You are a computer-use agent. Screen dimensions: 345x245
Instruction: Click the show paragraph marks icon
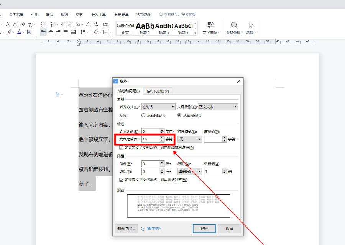96,24
